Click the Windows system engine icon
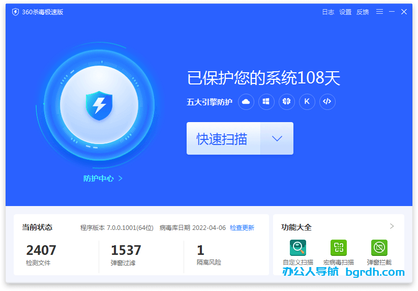This screenshot has width=418, height=291. (266, 102)
